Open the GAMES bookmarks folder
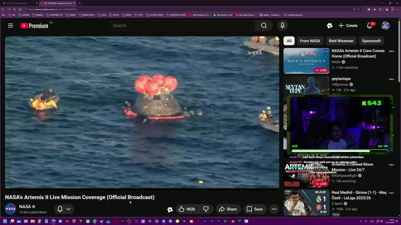The width and height of the screenshot is (401, 225). [71, 15]
